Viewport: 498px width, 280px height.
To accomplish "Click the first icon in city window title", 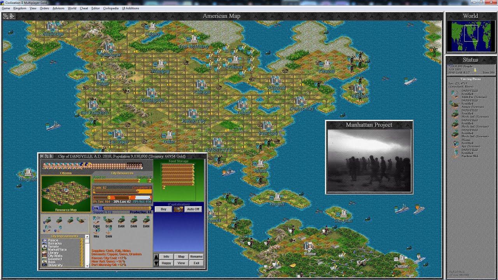I will pyautogui.click(x=42, y=156).
